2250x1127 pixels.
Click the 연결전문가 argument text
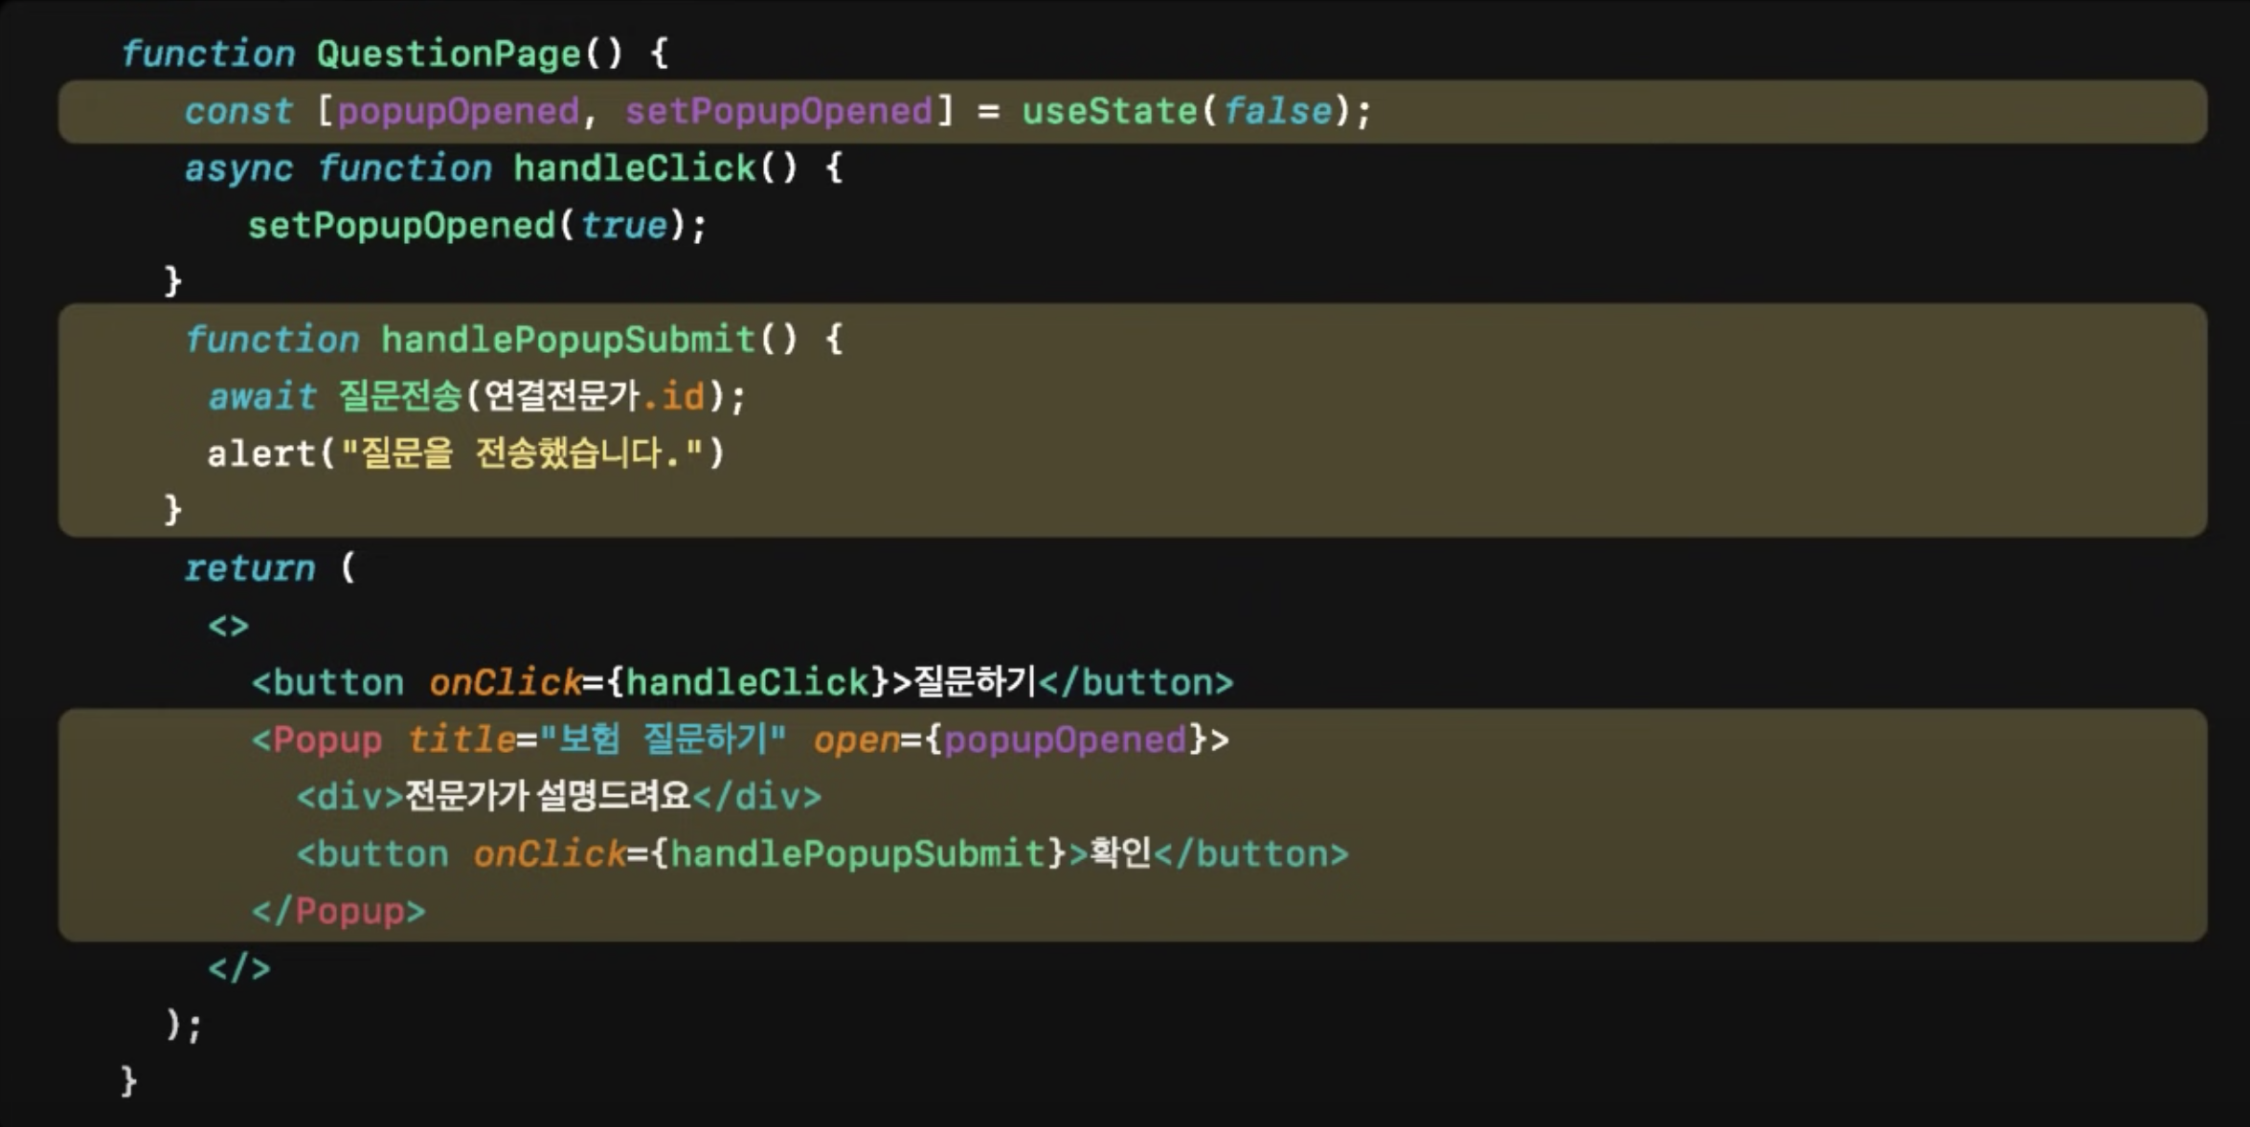tap(561, 396)
